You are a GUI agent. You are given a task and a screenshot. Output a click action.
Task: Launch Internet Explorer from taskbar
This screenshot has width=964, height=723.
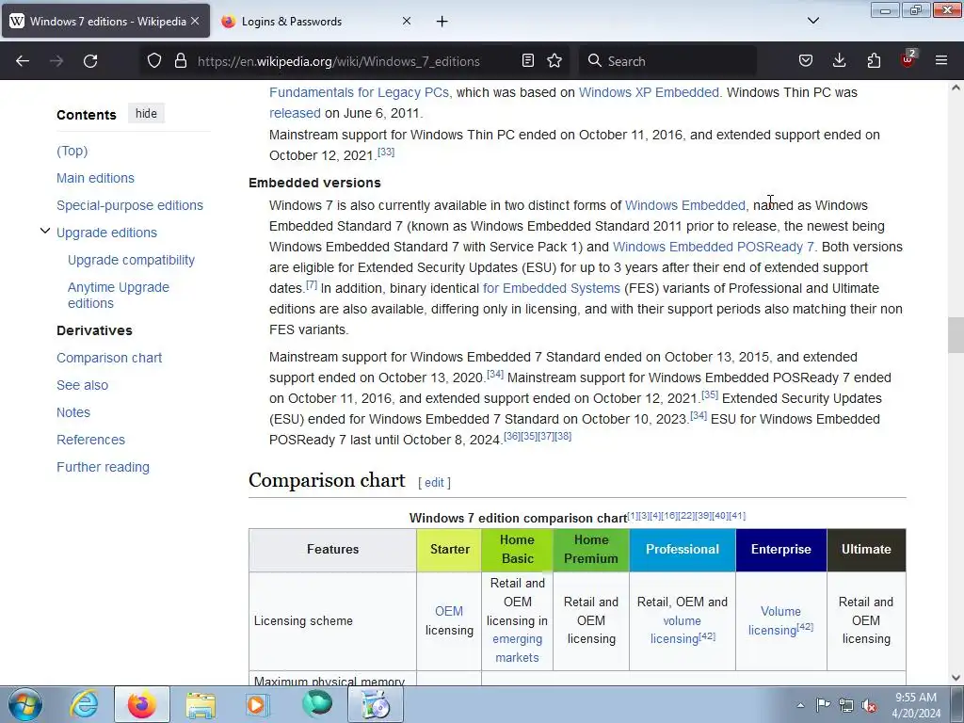tap(84, 704)
